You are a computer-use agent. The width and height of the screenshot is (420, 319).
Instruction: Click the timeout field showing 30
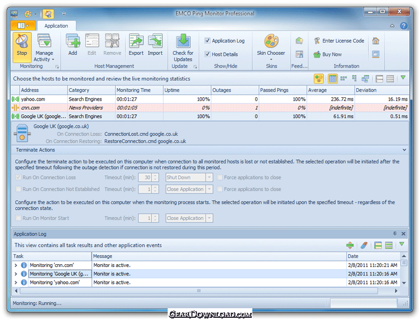pyautogui.click(x=145, y=178)
